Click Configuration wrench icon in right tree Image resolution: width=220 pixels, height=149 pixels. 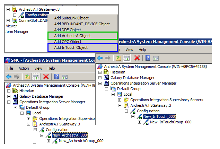pos(133,111)
